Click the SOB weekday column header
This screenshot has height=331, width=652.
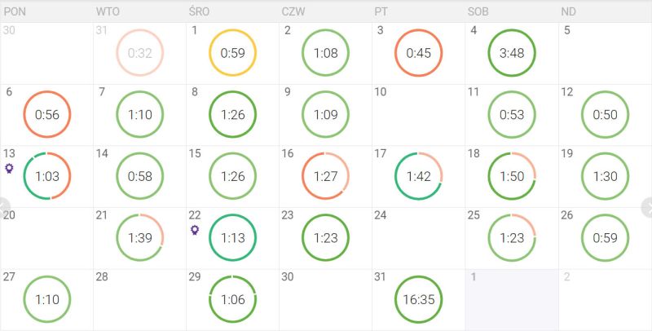[478, 11]
